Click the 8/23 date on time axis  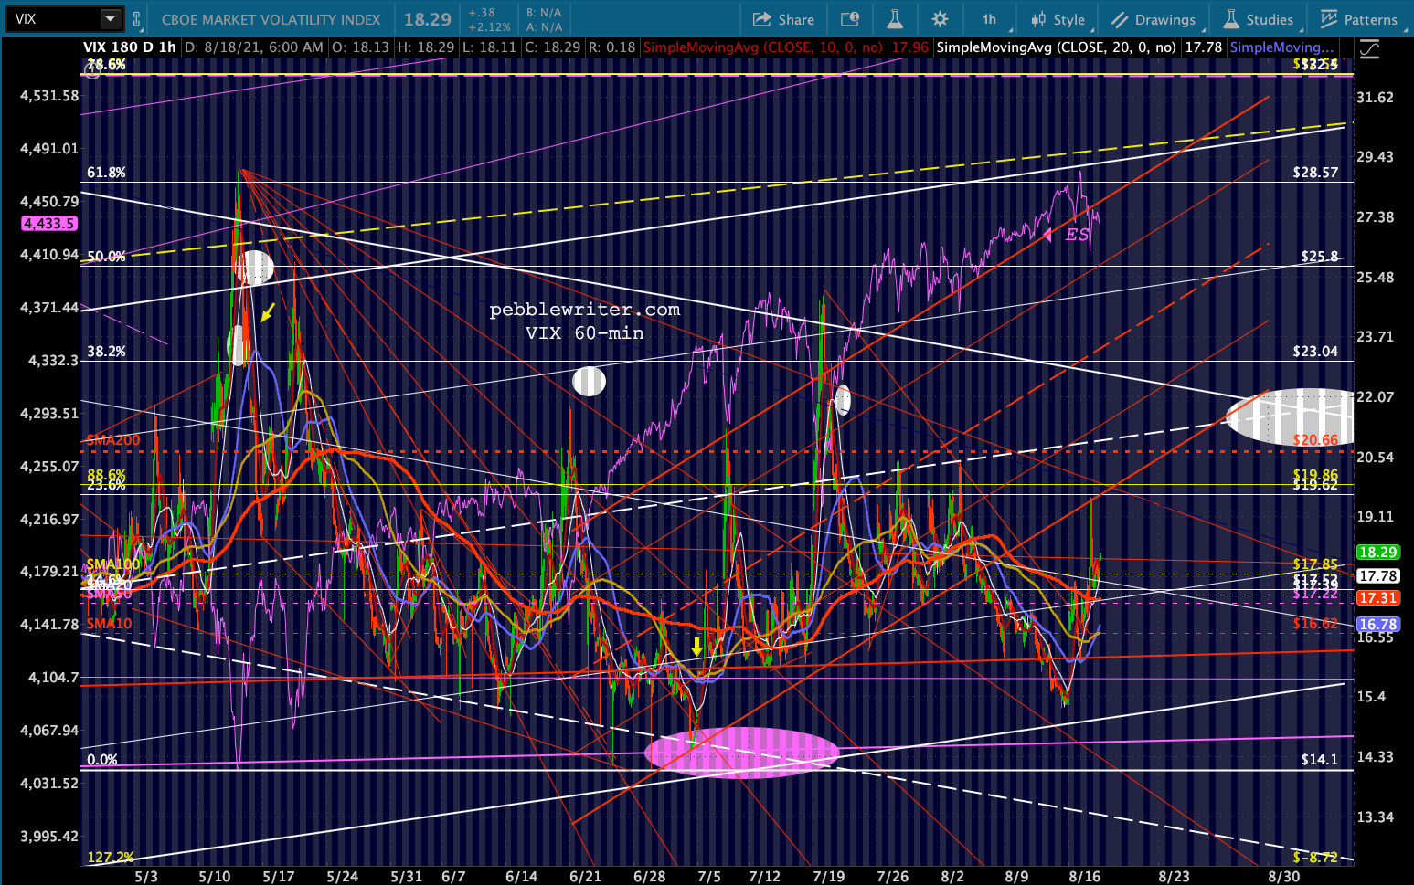(x=1174, y=876)
